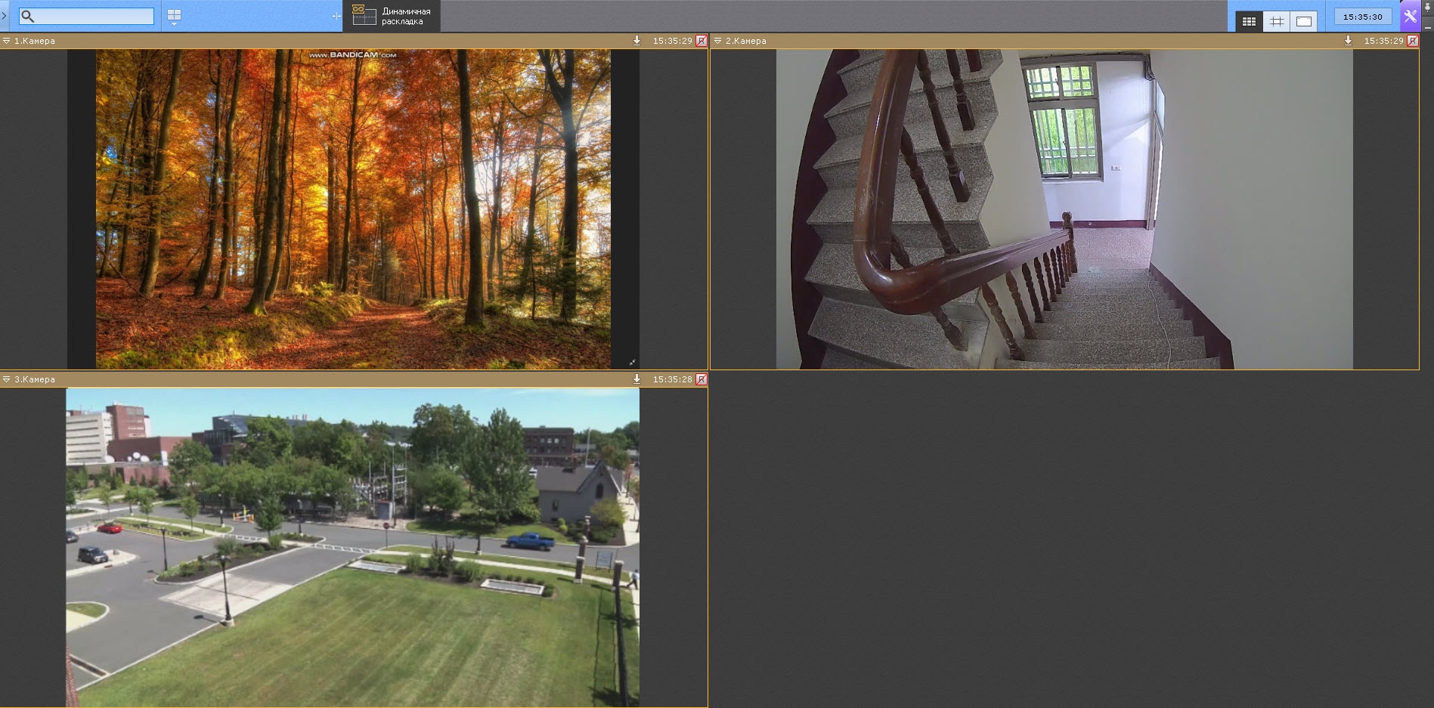Image resolution: width=1434 pixels, height=708 pixels.
Task: Click the 15:35:30 clock button
Action: tap(1362, 17)
